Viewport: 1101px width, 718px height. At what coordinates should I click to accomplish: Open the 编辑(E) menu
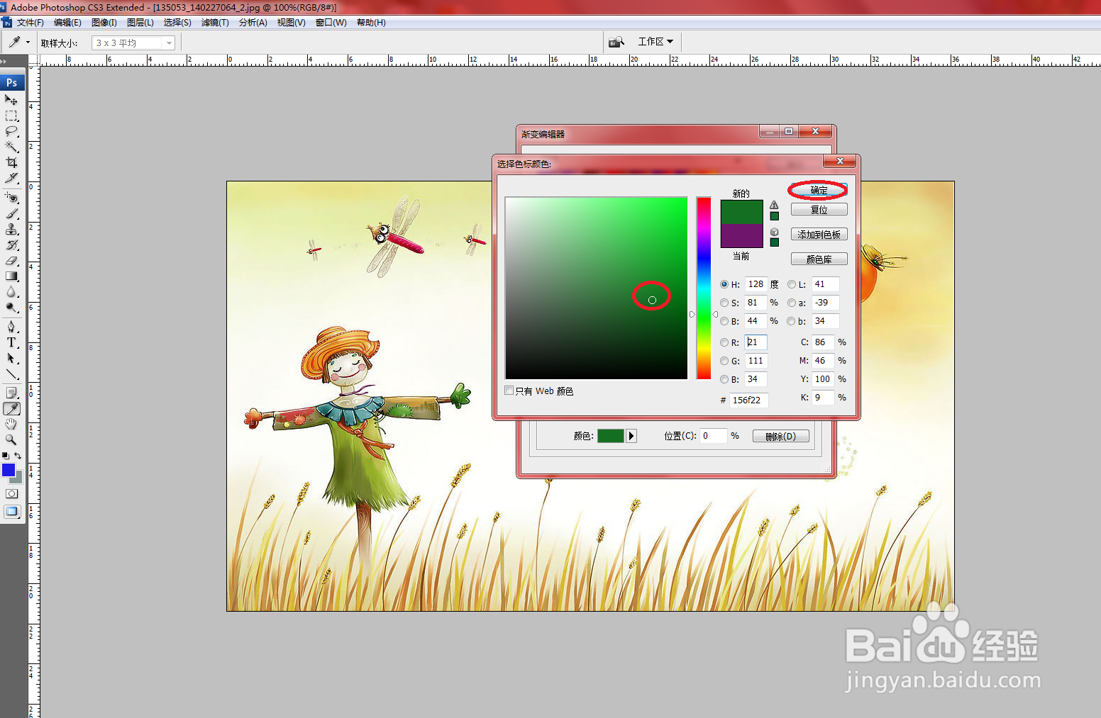[67, 23]
